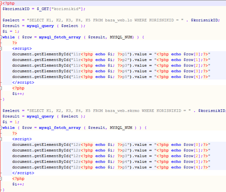Place cursor on second $i = 1 line
This screenshot has height=192, width=226.
(x=11, y=122)
